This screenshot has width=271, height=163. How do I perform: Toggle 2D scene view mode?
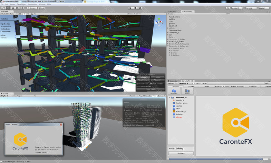[20, 14]
